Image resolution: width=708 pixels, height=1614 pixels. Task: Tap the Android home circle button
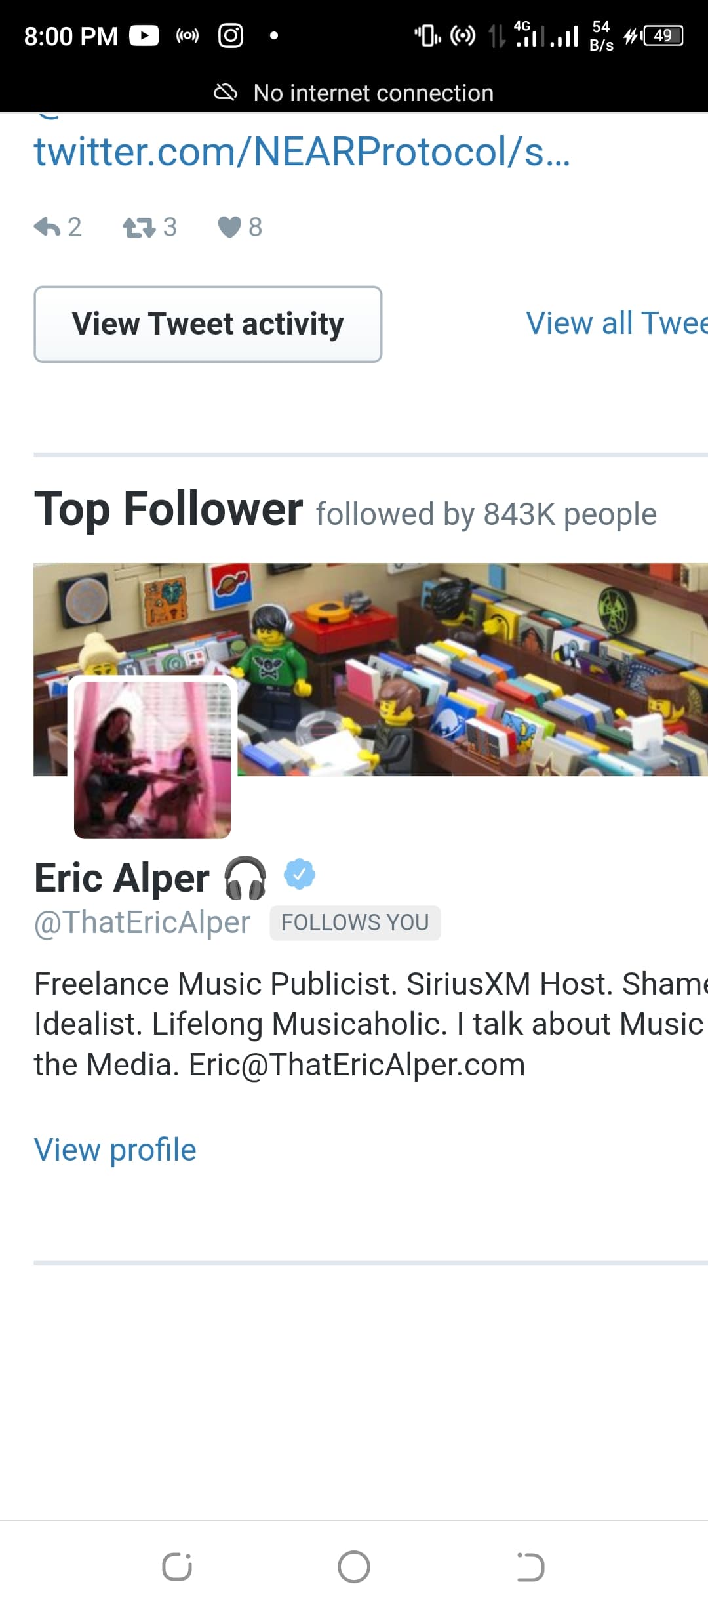pos(354,1567)
